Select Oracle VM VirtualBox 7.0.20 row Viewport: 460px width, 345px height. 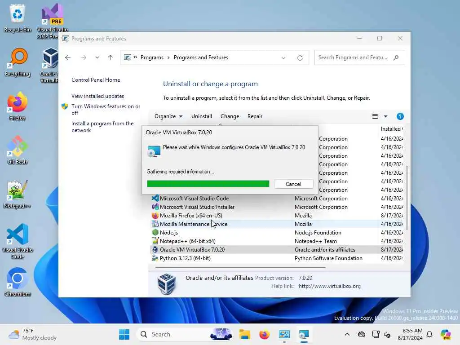[x=277, y=250]
